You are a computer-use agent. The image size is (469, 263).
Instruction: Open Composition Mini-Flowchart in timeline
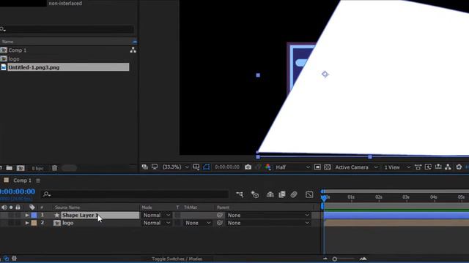tap(240, 194)
